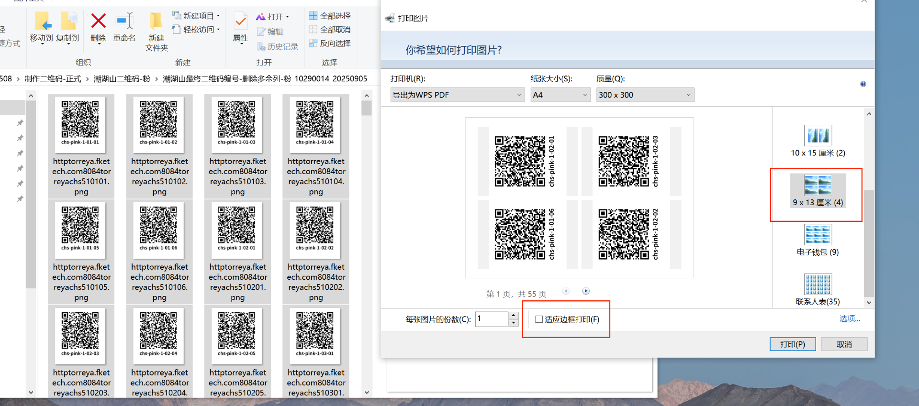Go to next preview page arrow

click(586, 291)
